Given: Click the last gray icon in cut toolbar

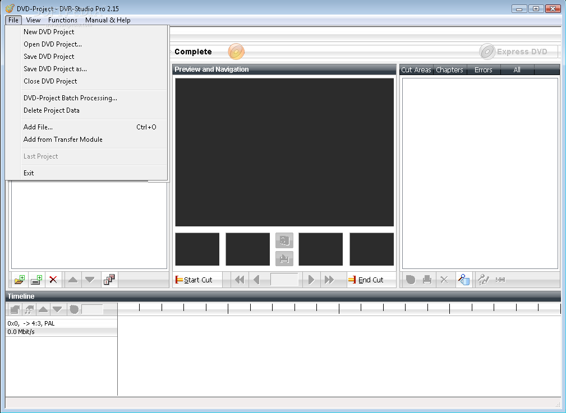Looking at the screenshot, I should pyautogui.click(x=500, y=280).
